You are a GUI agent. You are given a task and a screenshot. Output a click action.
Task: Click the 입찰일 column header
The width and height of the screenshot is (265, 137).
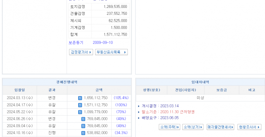pos(20,90)
